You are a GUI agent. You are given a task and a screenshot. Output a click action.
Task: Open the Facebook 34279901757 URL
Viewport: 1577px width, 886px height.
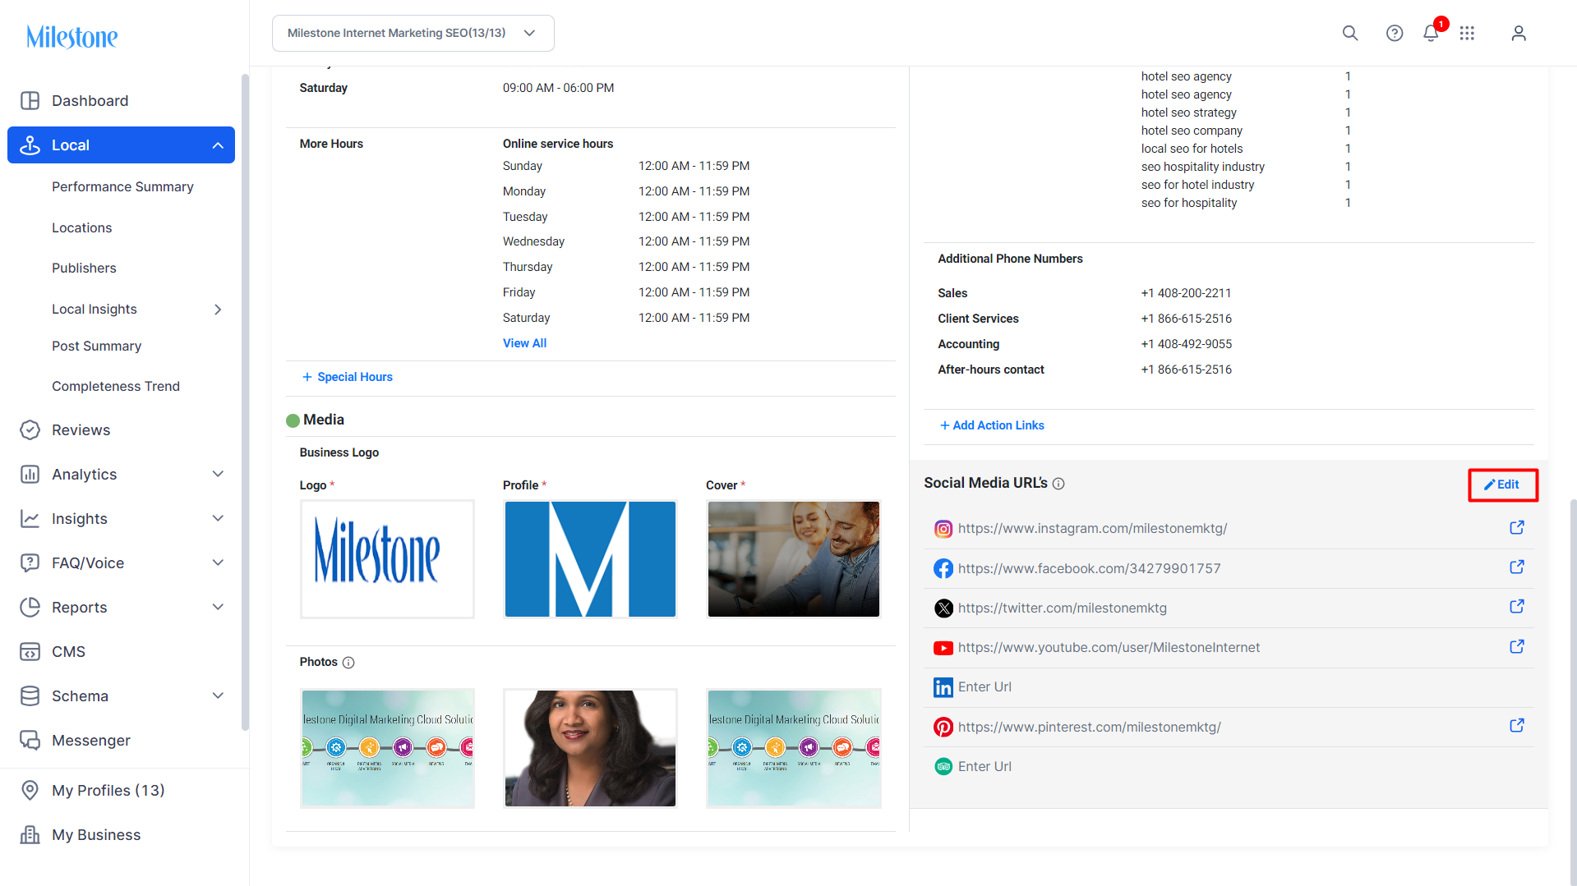pyautogui.click(x=1089, y=568)
